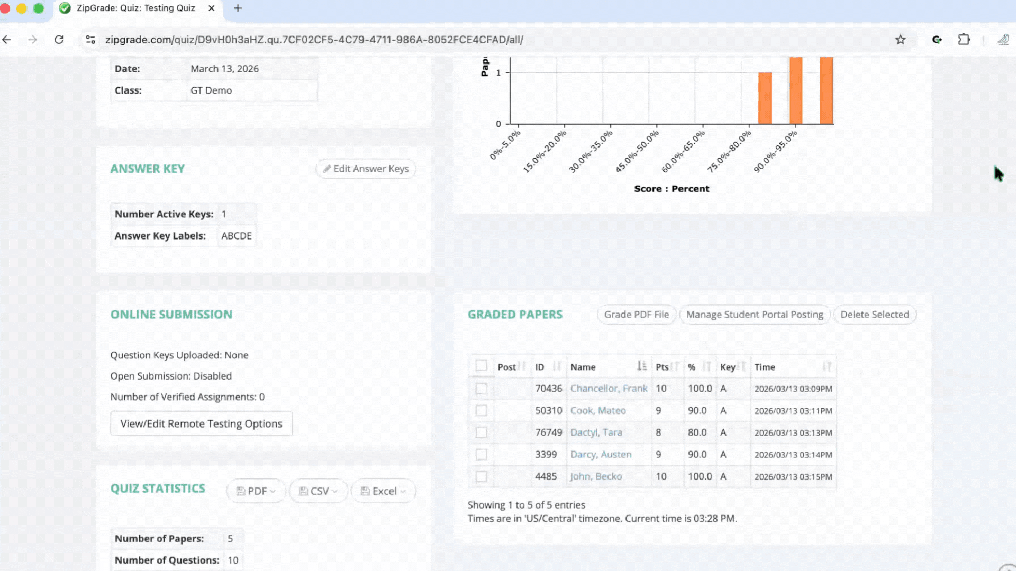Image resolution: width=1016 pixels, height=571 pixels.
Task: Open a new browser tab with plus icon
Action: point(238,8)
